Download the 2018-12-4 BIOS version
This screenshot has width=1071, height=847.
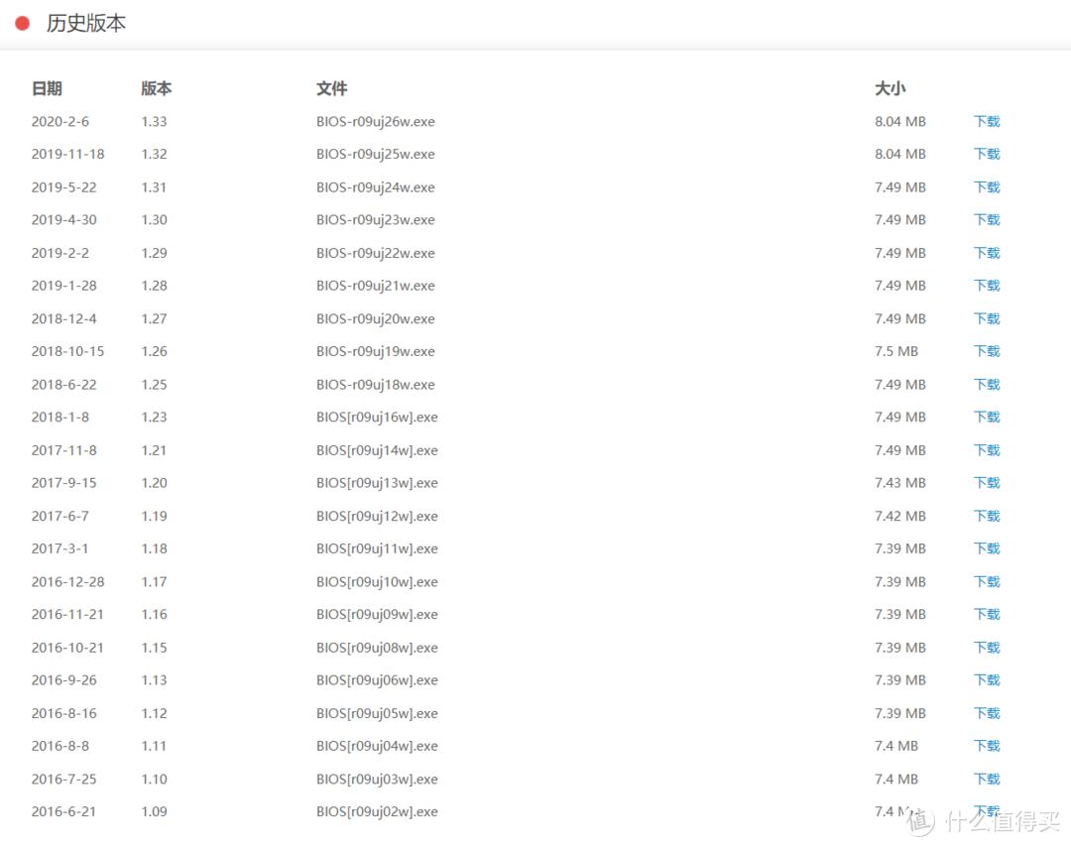click(987, 319)
